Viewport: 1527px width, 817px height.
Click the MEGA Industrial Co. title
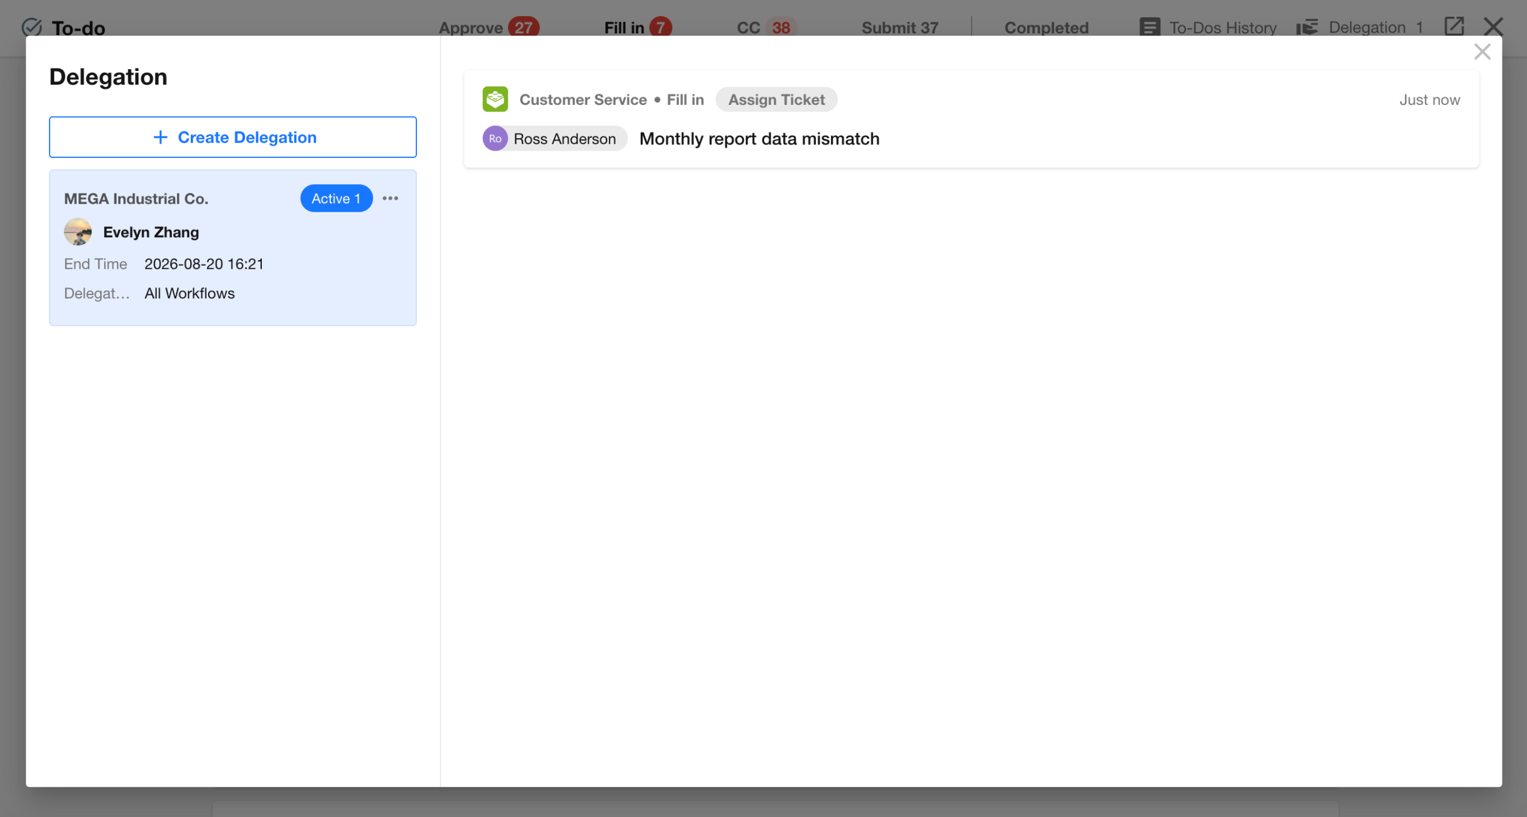pos(136,198)
